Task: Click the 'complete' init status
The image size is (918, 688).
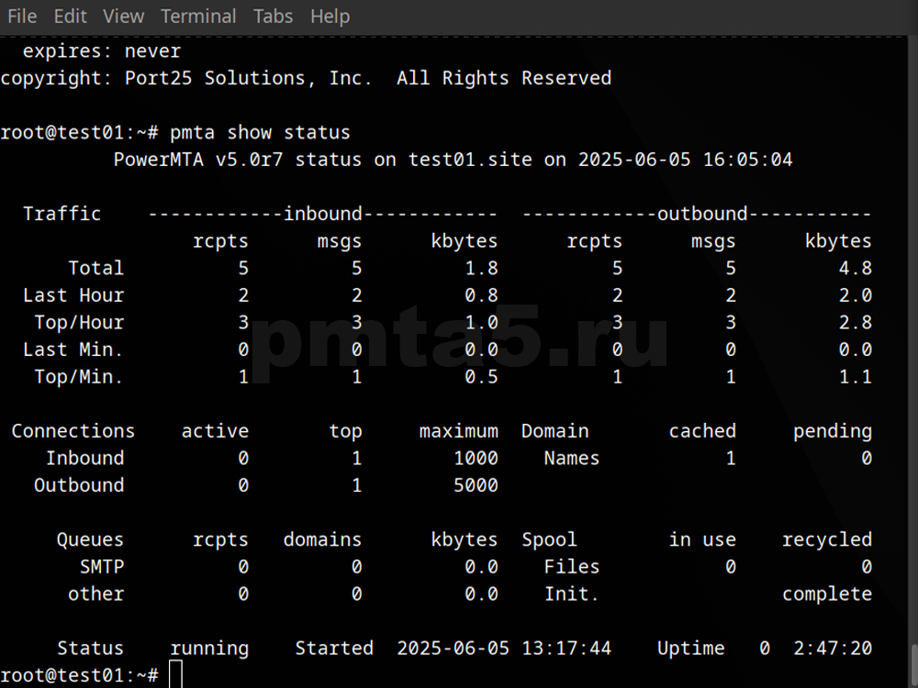Action: pos(827,594)
